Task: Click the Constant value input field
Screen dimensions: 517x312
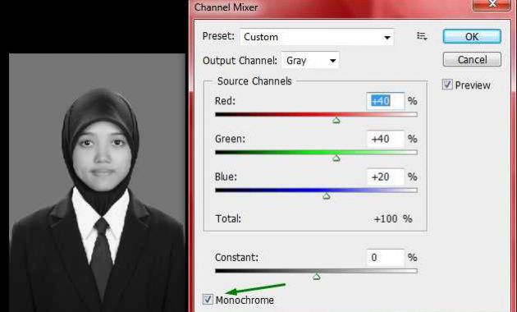Action: [385, 258]
